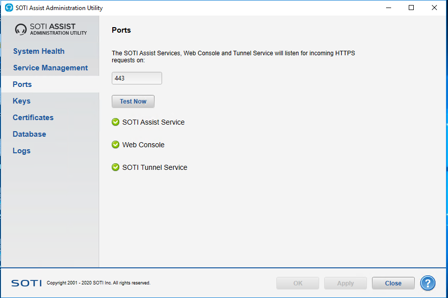Click the Close button in footer

click(x=393, y=283)
